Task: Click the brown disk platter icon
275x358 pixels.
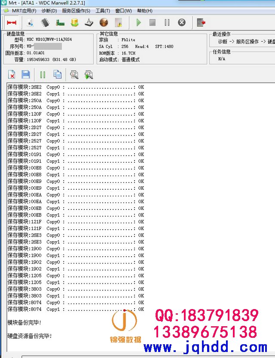Action: click(x=104, y=23)
